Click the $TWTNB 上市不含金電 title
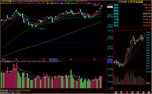 pyautogui.click(x=130, y=2)
